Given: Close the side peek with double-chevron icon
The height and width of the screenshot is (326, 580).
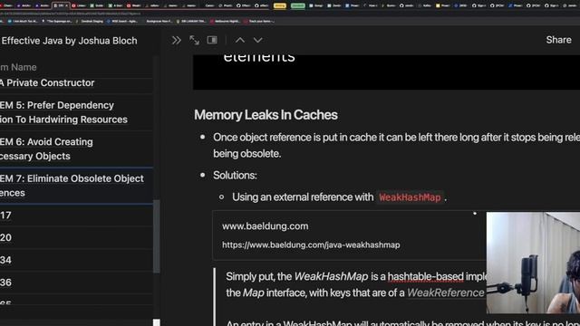Looking at the screenshot, I should [177, 40].
